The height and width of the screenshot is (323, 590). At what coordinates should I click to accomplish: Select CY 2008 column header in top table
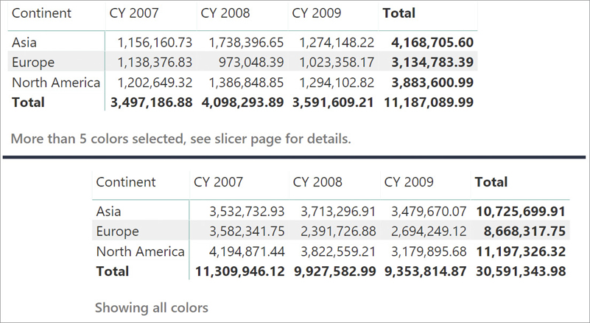(225, 13)
